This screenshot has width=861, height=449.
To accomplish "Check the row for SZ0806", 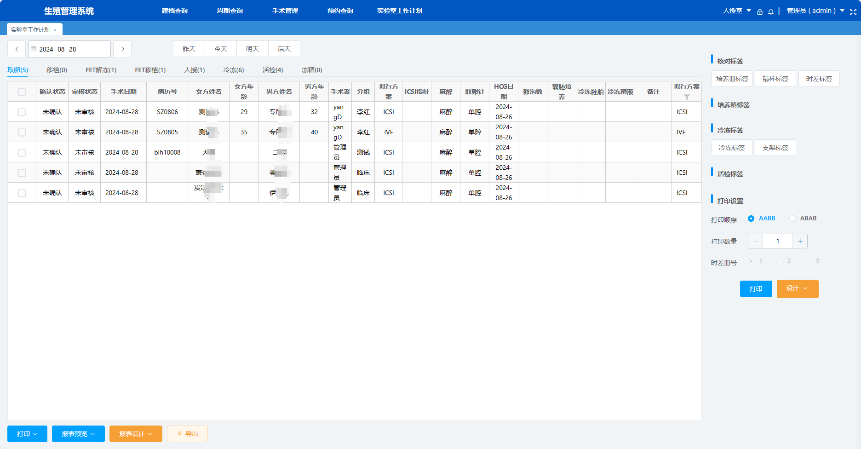I will 22,112.
